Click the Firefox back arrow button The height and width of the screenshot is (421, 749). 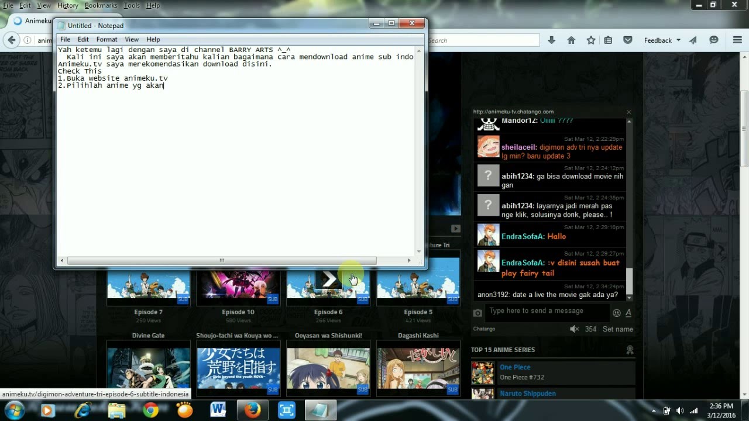pos(11,40)
